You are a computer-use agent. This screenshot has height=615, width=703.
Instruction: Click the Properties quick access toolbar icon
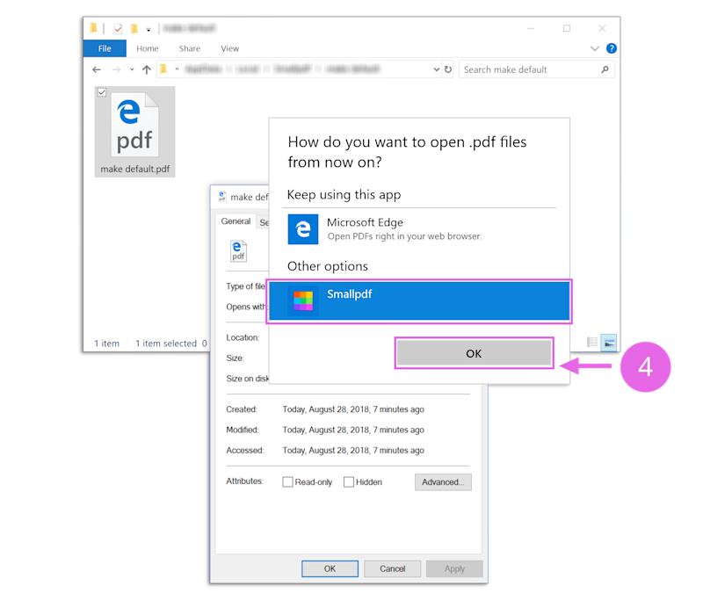click(118, 29)
